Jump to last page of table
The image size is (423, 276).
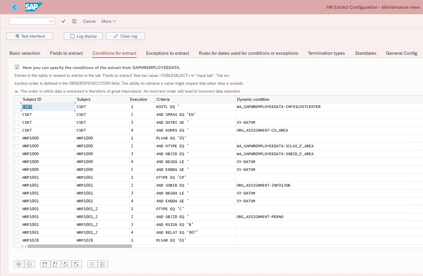coord(77,264)
